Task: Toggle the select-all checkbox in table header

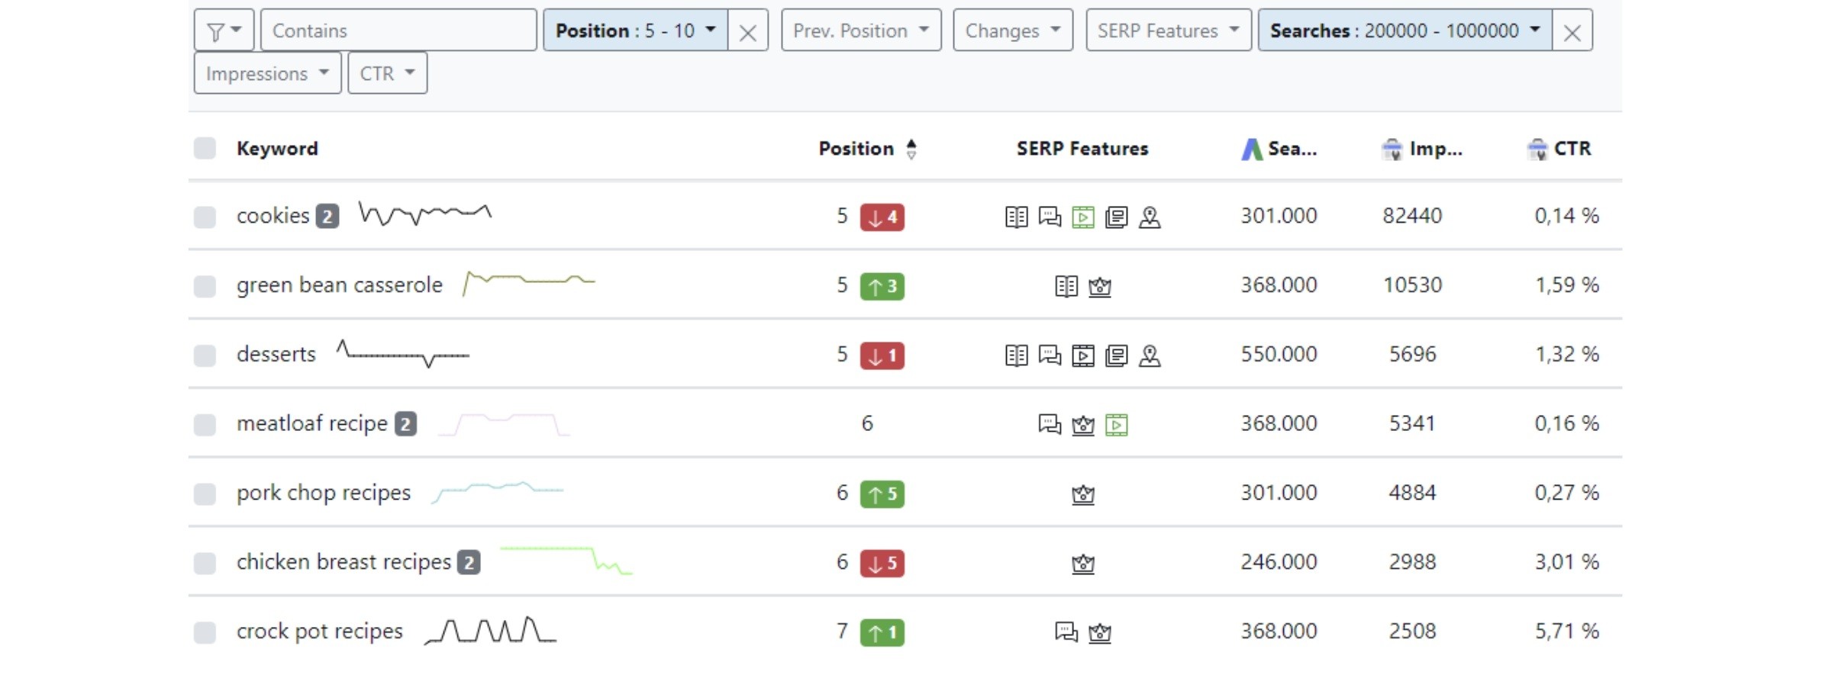Action: pyautogui.click(x=205, y=148)
